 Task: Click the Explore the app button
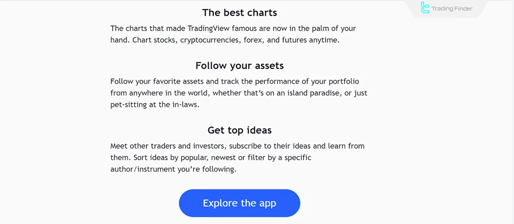pos(239,203)
